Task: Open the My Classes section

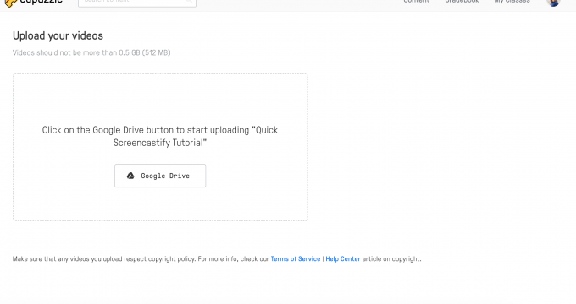Action: pyautogui.click(x=512, y=2)
